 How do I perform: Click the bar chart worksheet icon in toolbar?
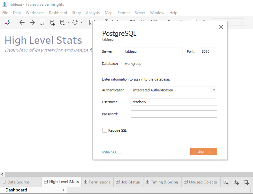click(91, 22)
